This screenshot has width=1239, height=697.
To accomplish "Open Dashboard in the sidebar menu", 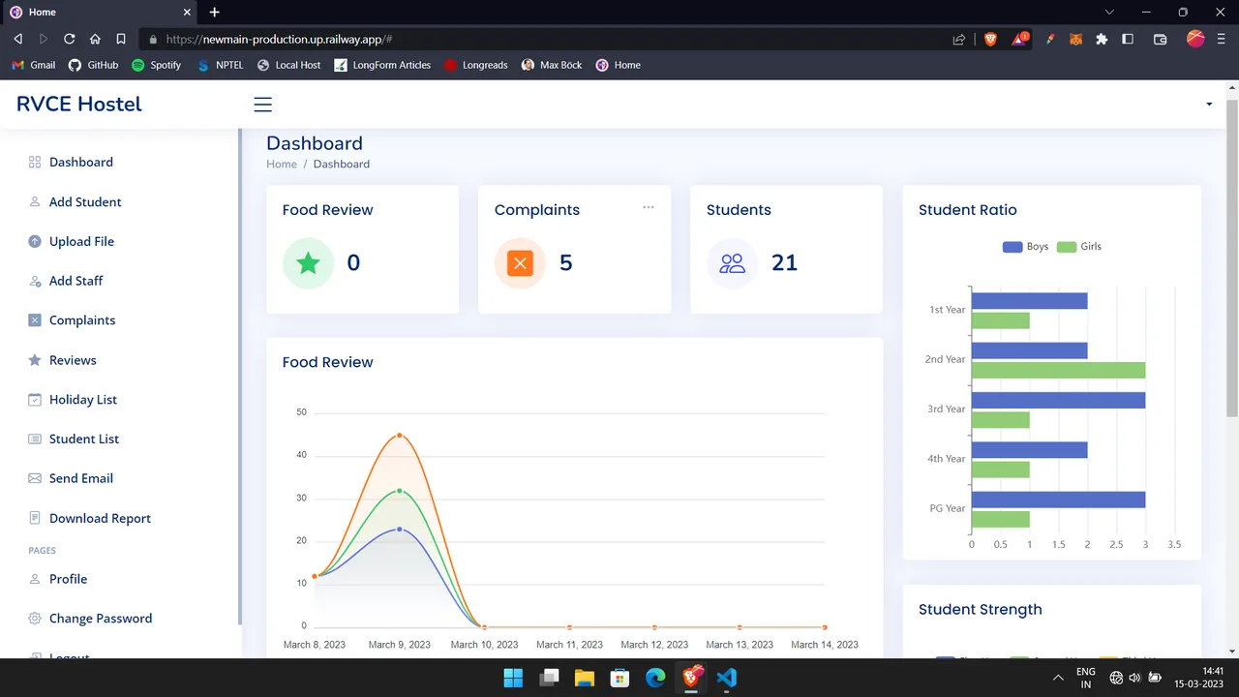I will pyautogui.click(x=81, y=163).
